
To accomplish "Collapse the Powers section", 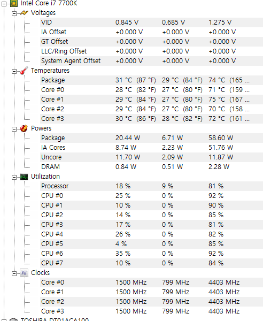I will (14, 129).
